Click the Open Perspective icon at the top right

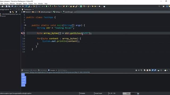coord(164,6)
